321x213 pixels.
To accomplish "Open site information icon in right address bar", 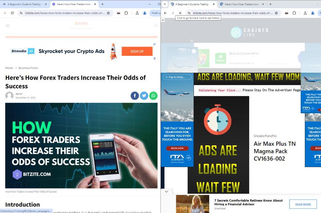I will pos(189,13).
